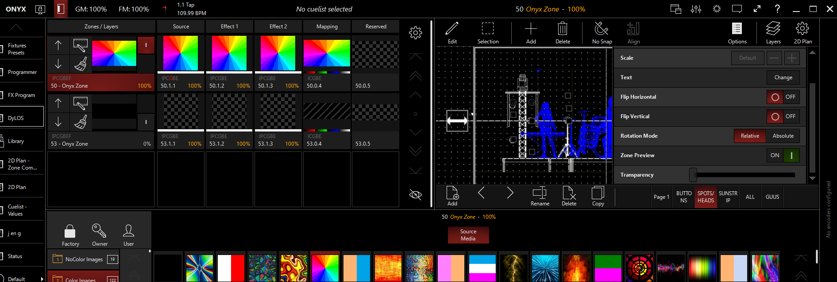Move zone 53 up with arrow

click(58, 103)
